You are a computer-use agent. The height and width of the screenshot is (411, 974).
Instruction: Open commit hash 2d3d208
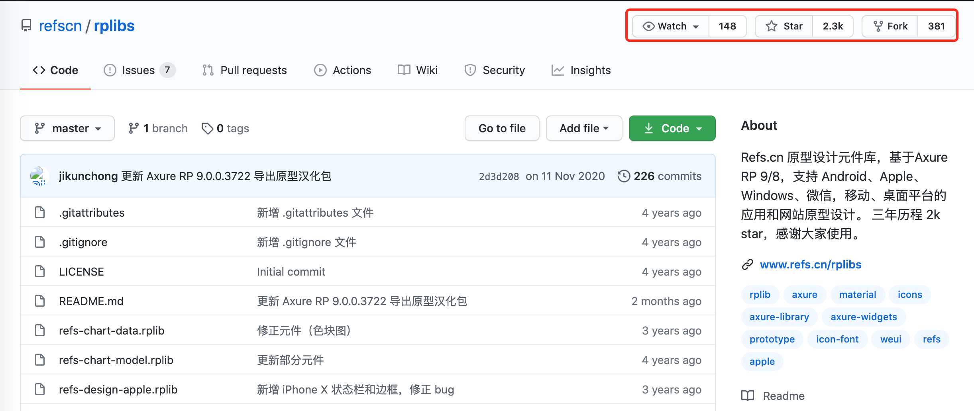click(x=499, y=176)
